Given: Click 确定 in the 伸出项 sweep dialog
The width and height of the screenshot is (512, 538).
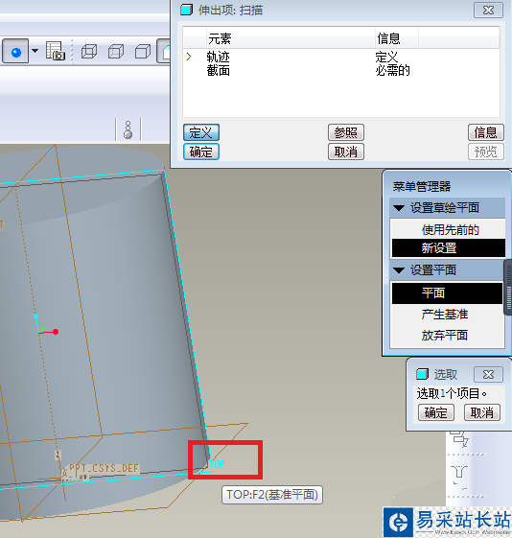Looking at the screenshot, I should [x=201, y=152].
